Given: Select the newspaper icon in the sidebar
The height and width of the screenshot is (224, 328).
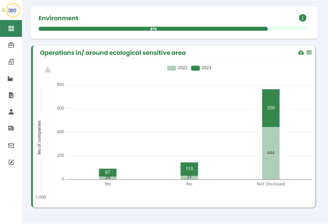Looking at the screenshot, I should pyautogui.click(x=11, y=129).
